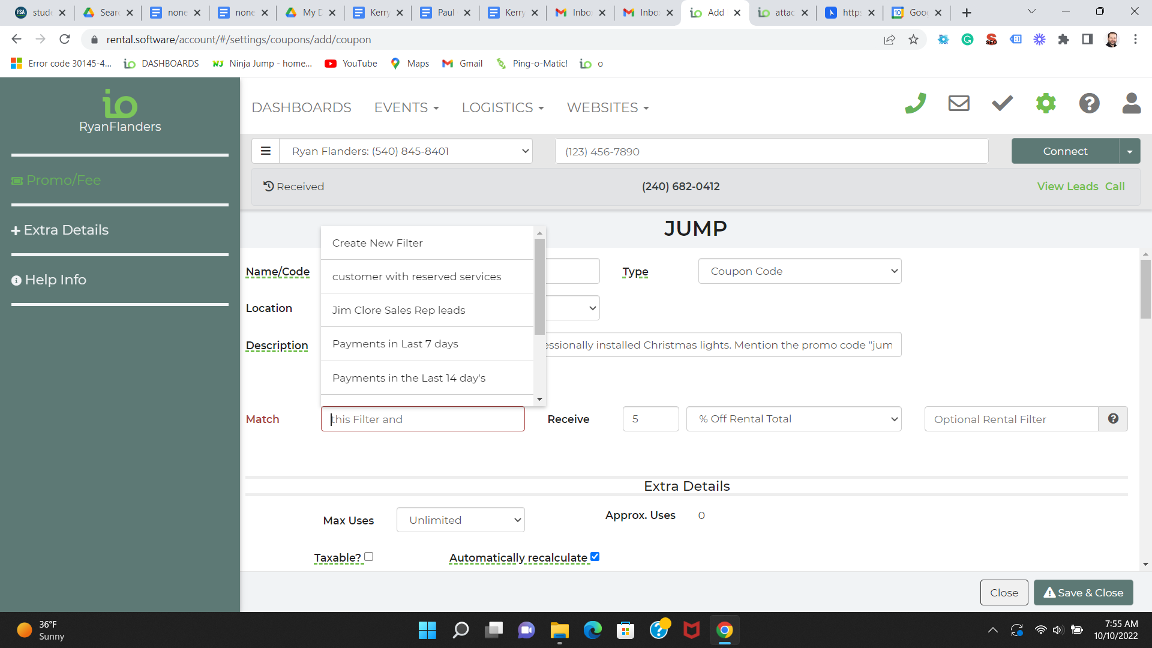1152x648 pixels.
Task: Uncheck the Automatically recalculate checkbox
Action: pos(595,557)
